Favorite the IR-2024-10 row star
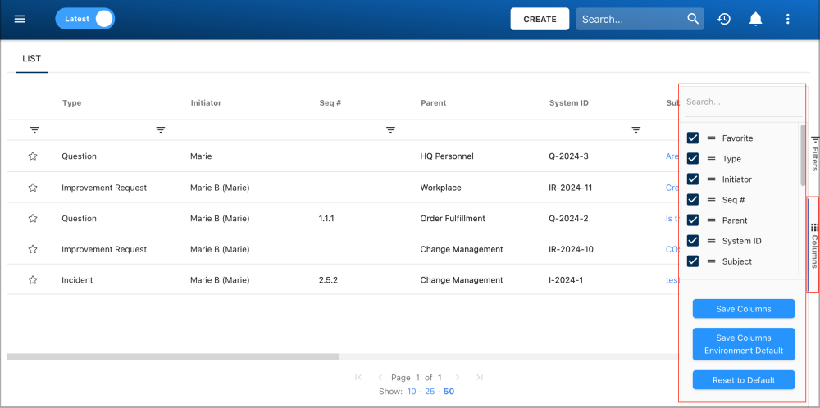The image size is (820, 408). [33, 249]
